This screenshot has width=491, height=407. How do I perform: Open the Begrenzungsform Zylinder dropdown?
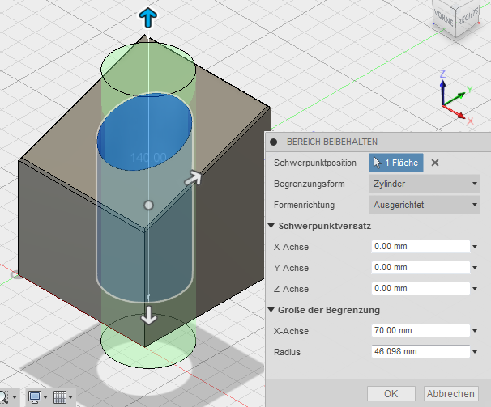pos(425,184)
